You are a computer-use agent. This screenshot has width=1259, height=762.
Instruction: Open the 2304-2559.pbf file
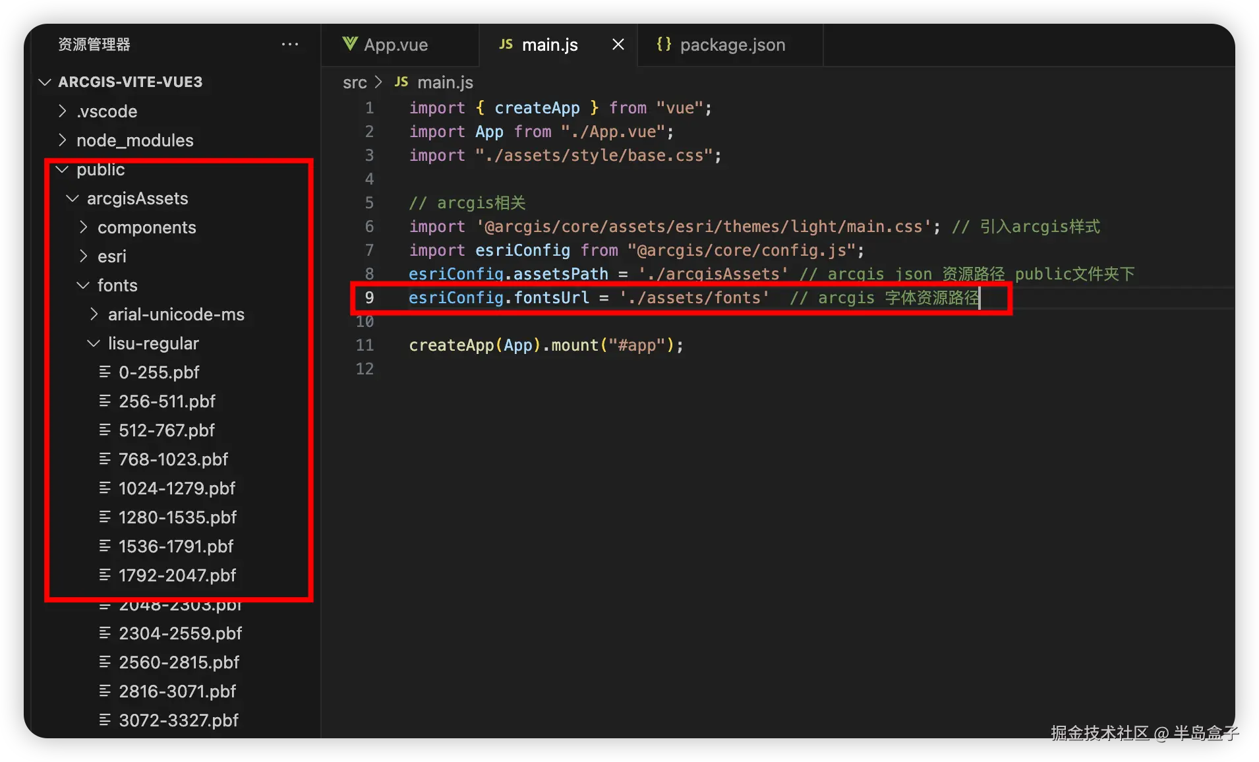click(x=181, y=633)
